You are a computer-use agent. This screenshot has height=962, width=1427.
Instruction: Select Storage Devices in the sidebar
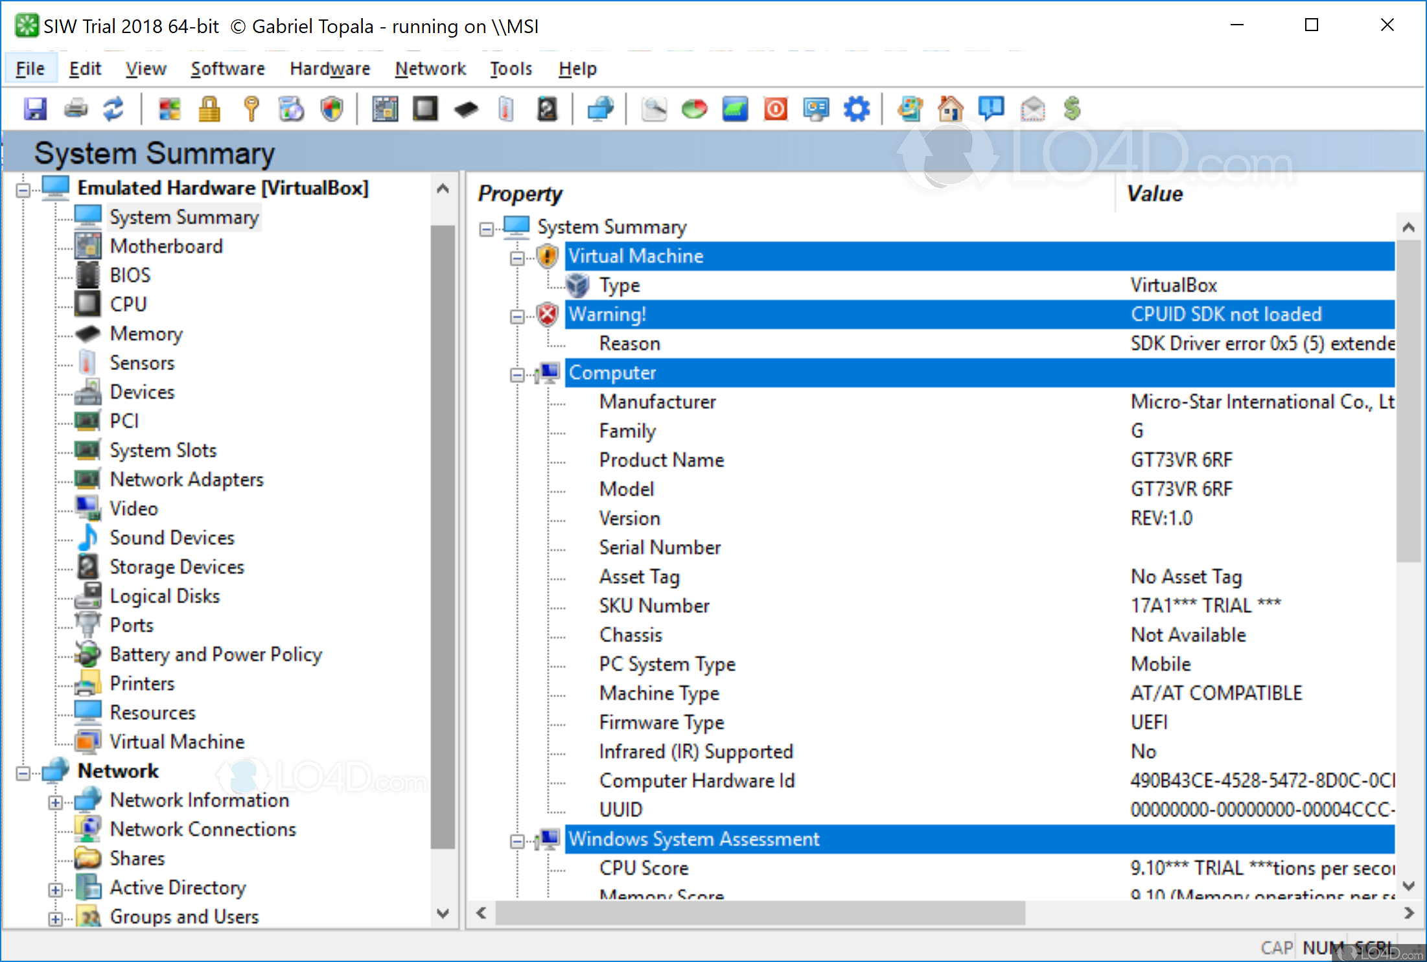click(x=176, y=567)
